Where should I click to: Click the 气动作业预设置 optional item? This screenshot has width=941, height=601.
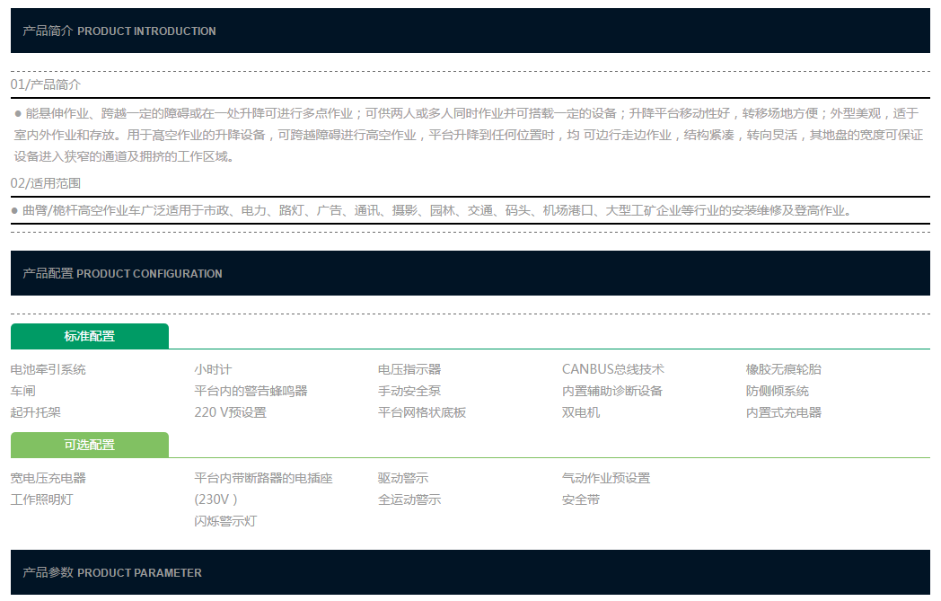(x=606, y=478)
